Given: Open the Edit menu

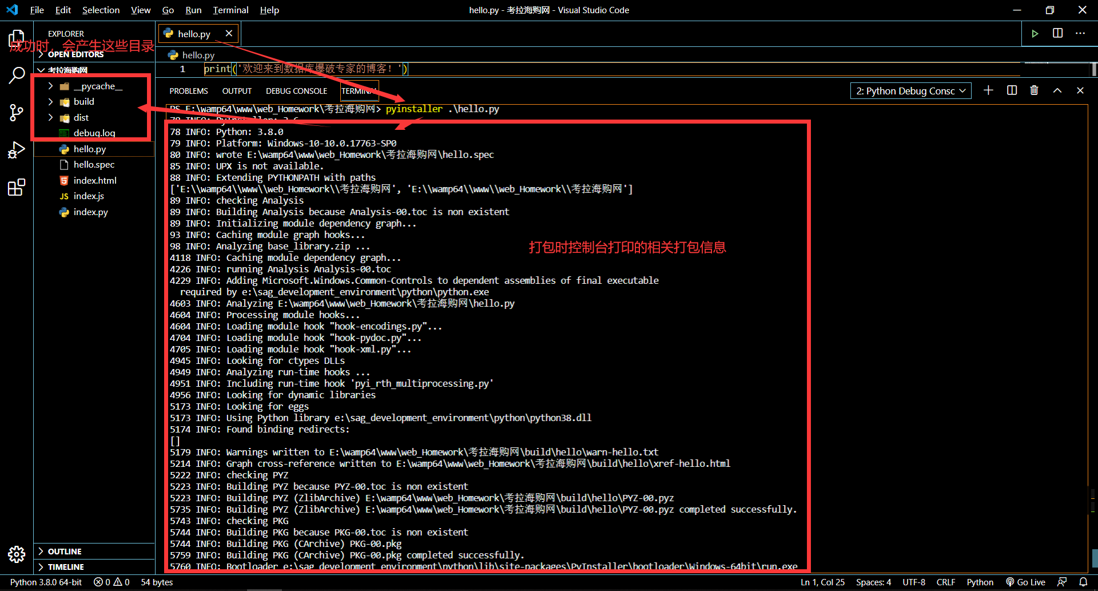Looking at the screenshot, I should (x=63, y=10).
